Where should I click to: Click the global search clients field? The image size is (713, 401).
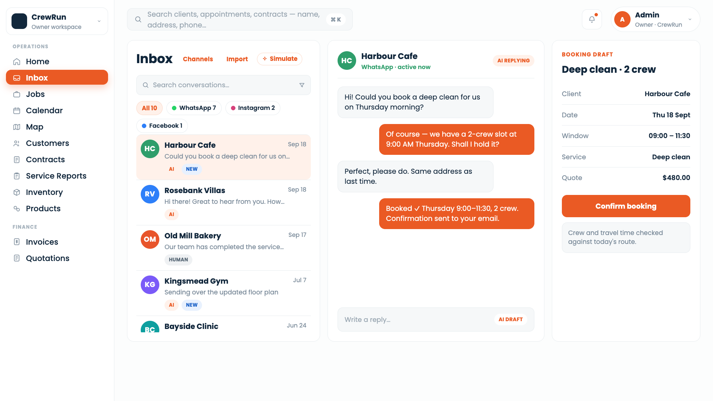click(240, 20)
